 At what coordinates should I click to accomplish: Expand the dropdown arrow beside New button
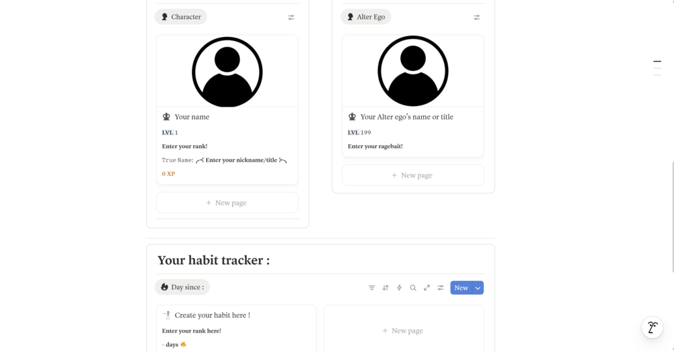point(478,288)
